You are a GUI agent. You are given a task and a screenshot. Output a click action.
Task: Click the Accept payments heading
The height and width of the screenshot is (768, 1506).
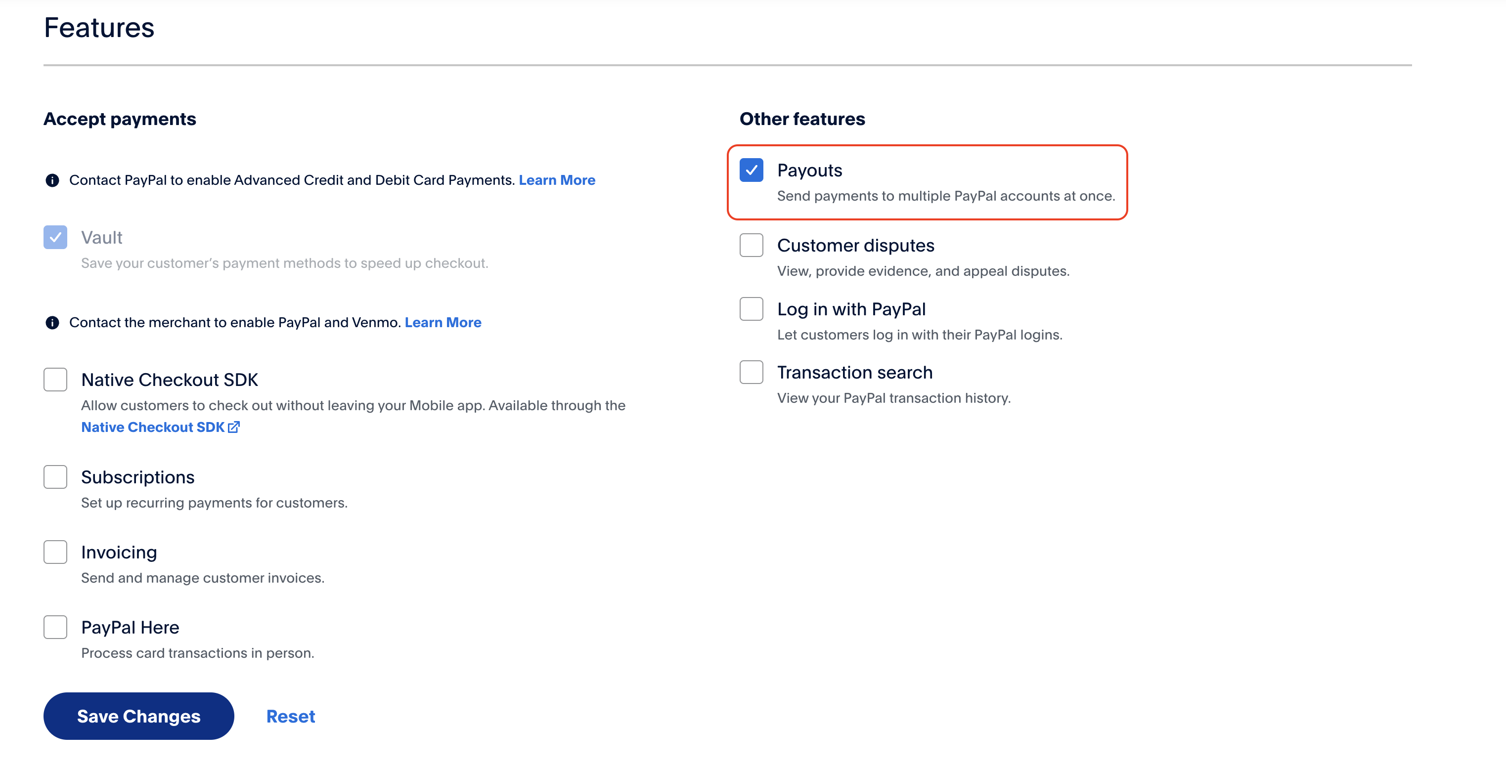[120, 119]
